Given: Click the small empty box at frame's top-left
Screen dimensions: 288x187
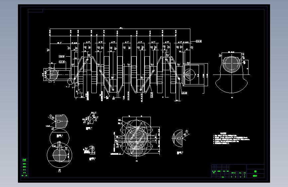Looking at the screenshot, I should tap(35, 11).
